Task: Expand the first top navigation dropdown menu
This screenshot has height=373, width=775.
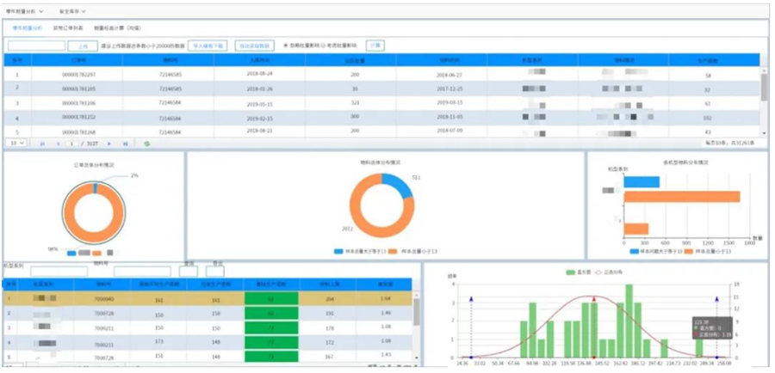Action: (x=25, y=11)
